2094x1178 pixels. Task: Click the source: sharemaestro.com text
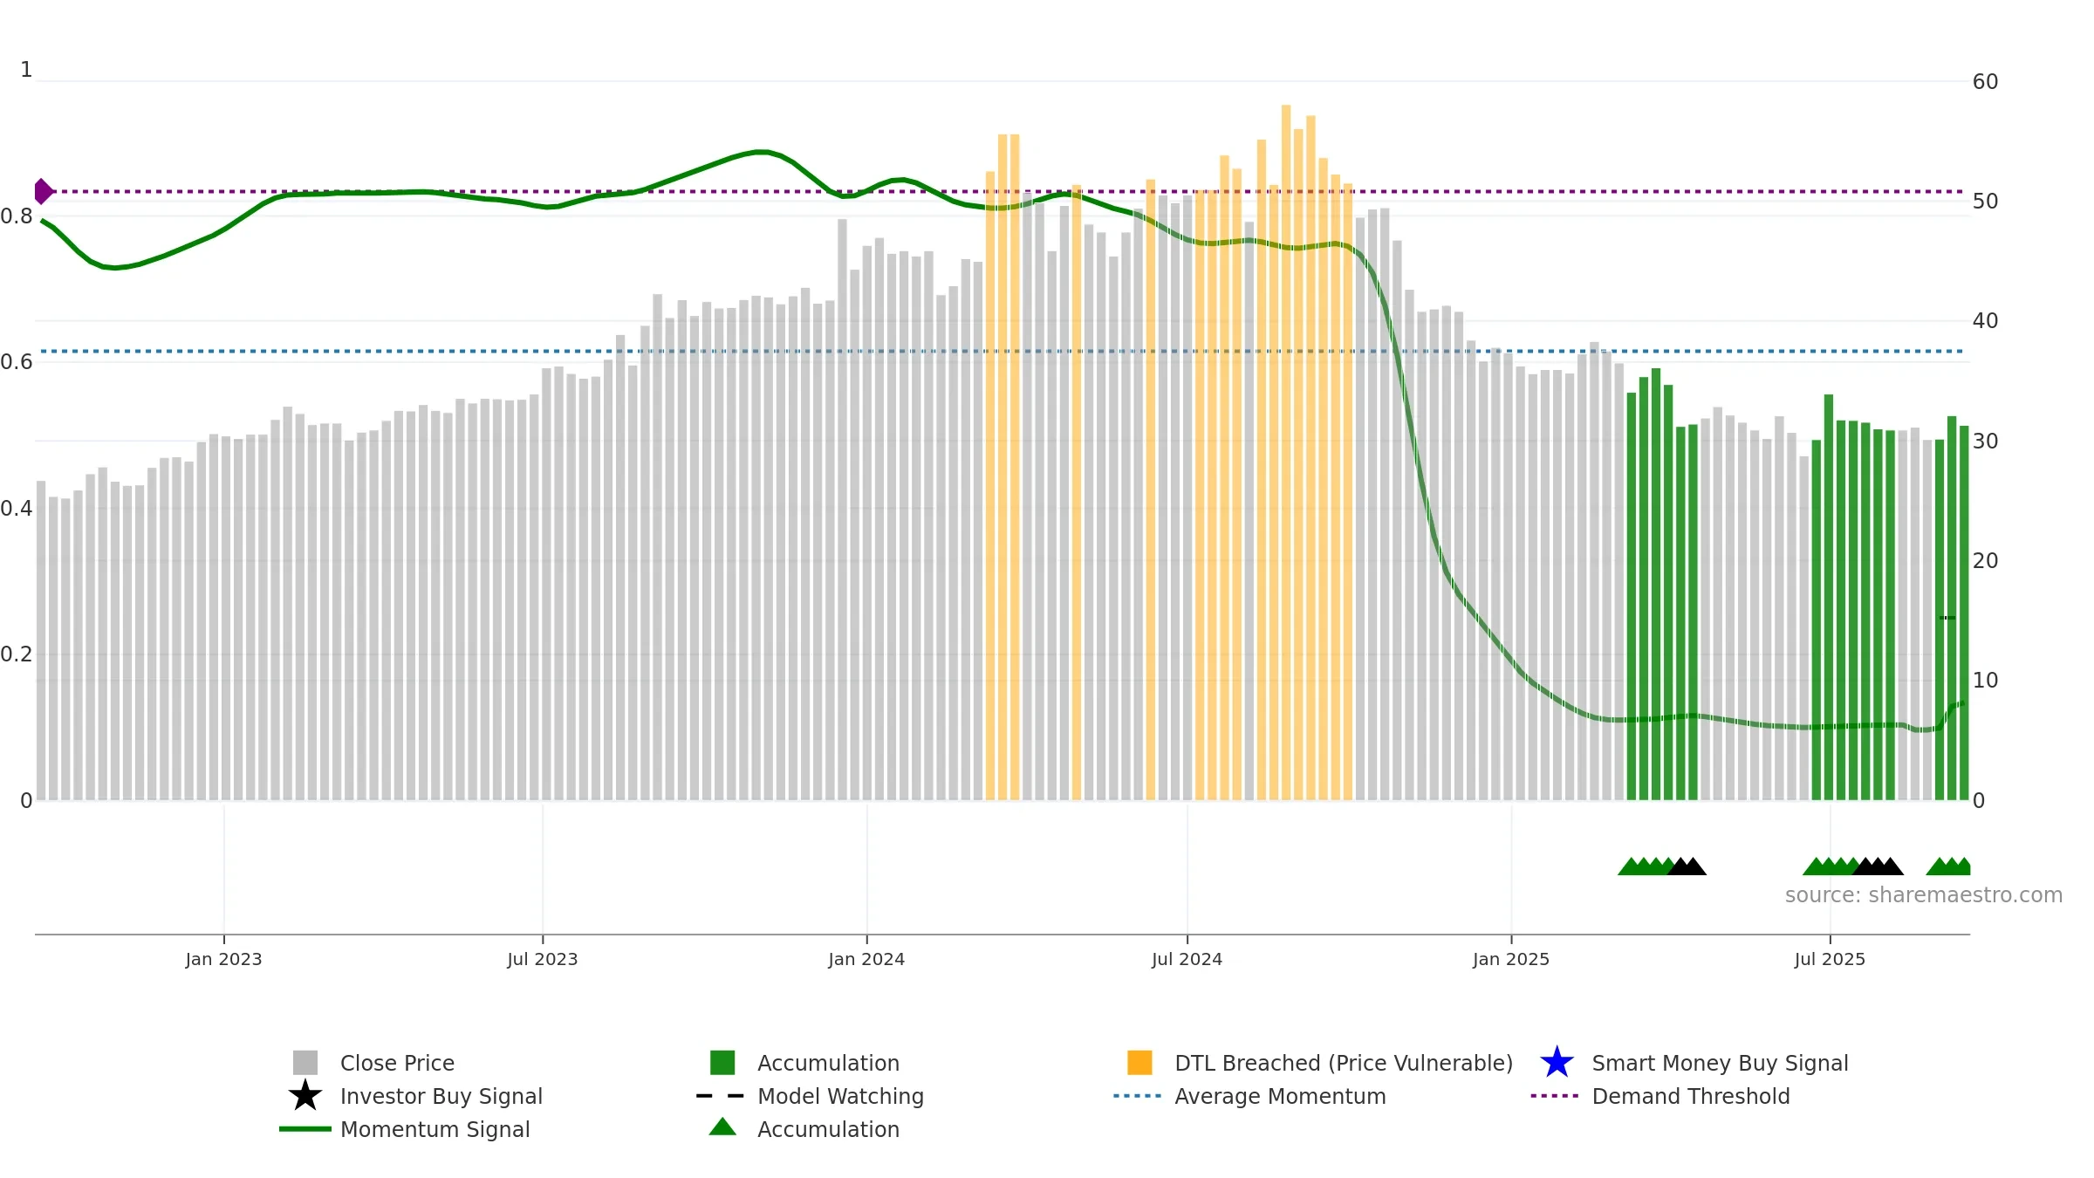pyautogui.click(x=1924, y=895)
